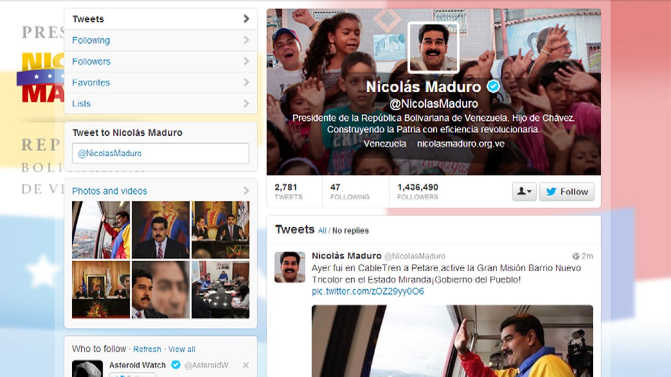
Task: Click the verified badge beside Nicolás Maduro
Action: tap(493, 86)
